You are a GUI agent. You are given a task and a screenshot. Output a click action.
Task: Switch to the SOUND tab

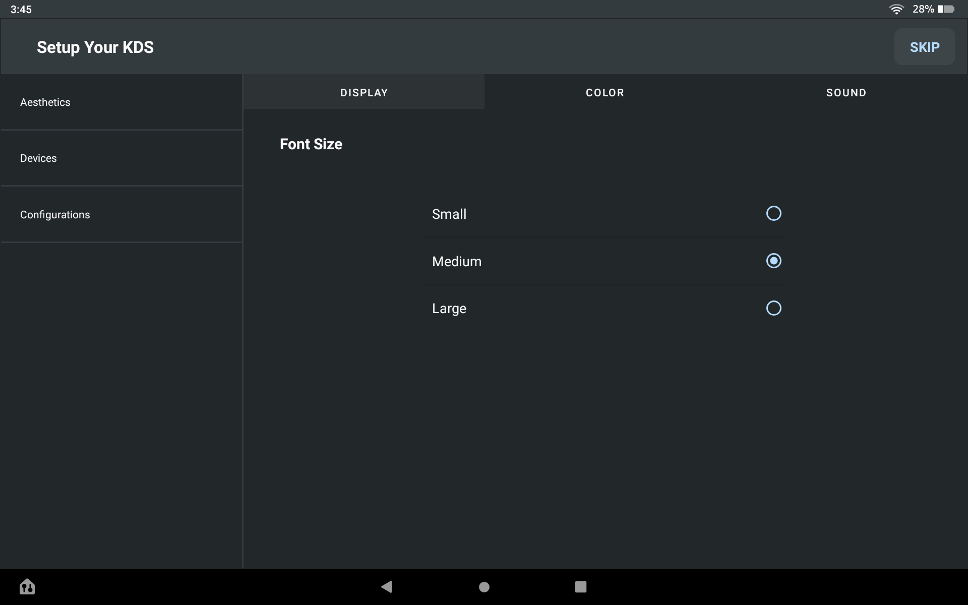click(x=845, y=93)
